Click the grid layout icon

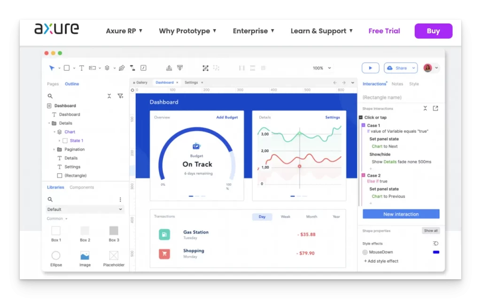click(263, 68)
